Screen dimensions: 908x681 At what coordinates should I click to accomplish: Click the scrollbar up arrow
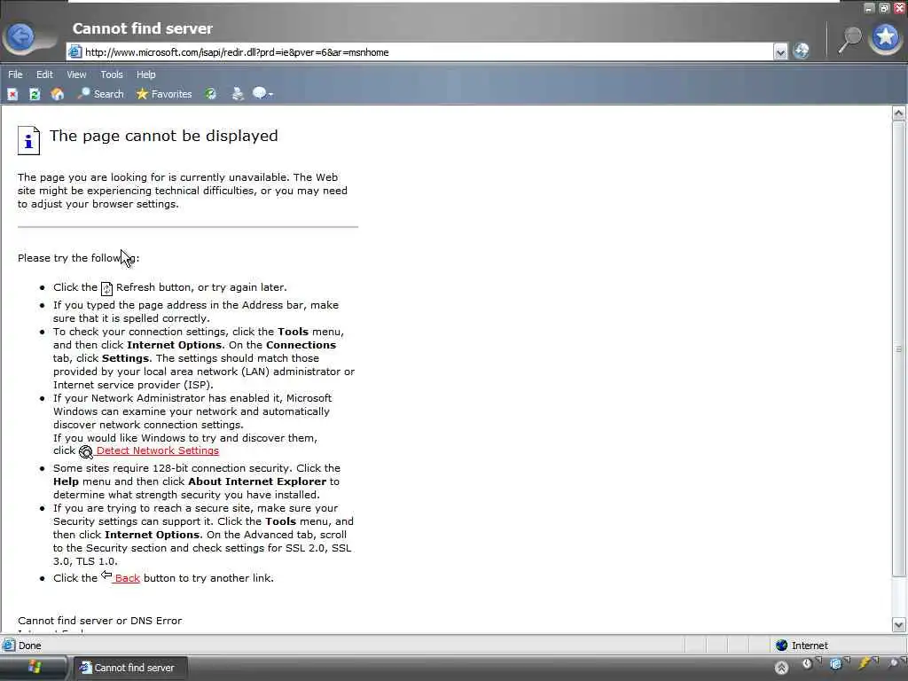click(x=899, y=113)
